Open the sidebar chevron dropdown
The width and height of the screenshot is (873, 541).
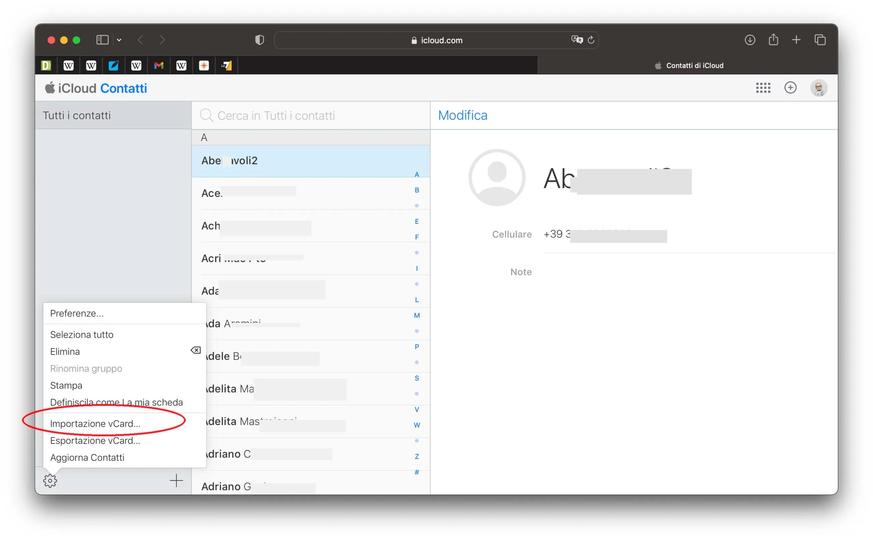[x=119, y=40]
